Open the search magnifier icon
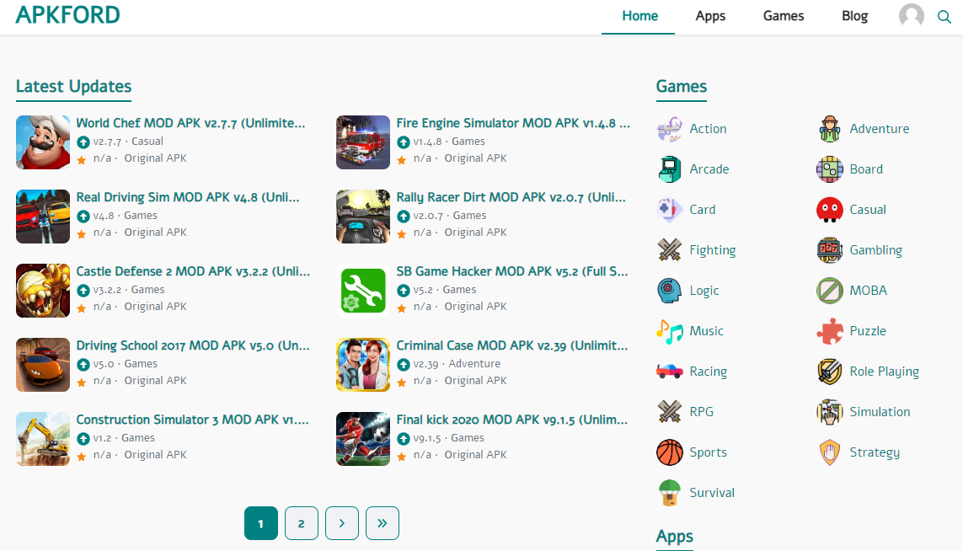963x551 pixels. click(944, 17)
